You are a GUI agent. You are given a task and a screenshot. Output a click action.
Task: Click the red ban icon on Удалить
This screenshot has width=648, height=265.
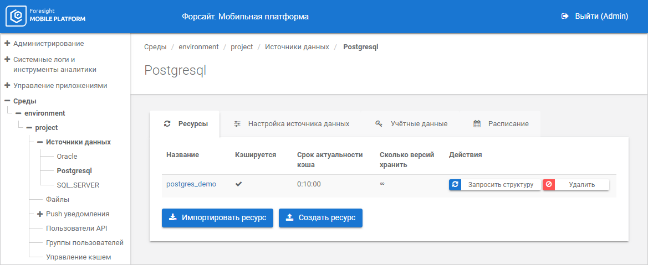(549, 185)
